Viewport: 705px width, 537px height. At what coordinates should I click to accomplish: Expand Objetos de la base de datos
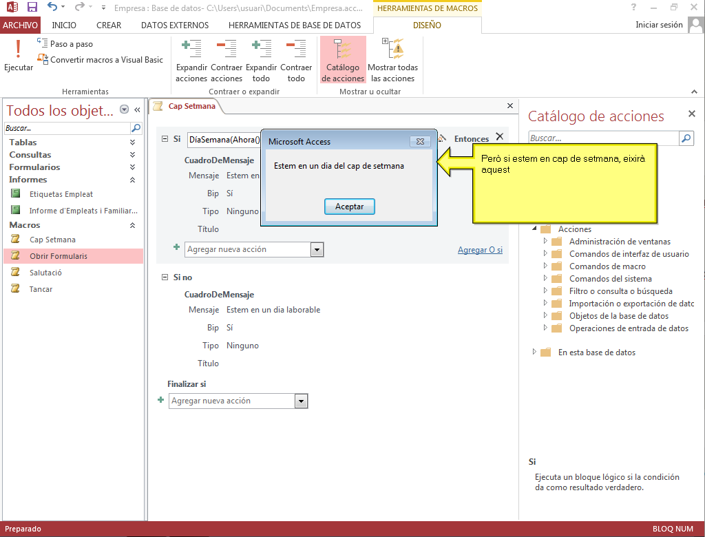[x=545, y=315]
